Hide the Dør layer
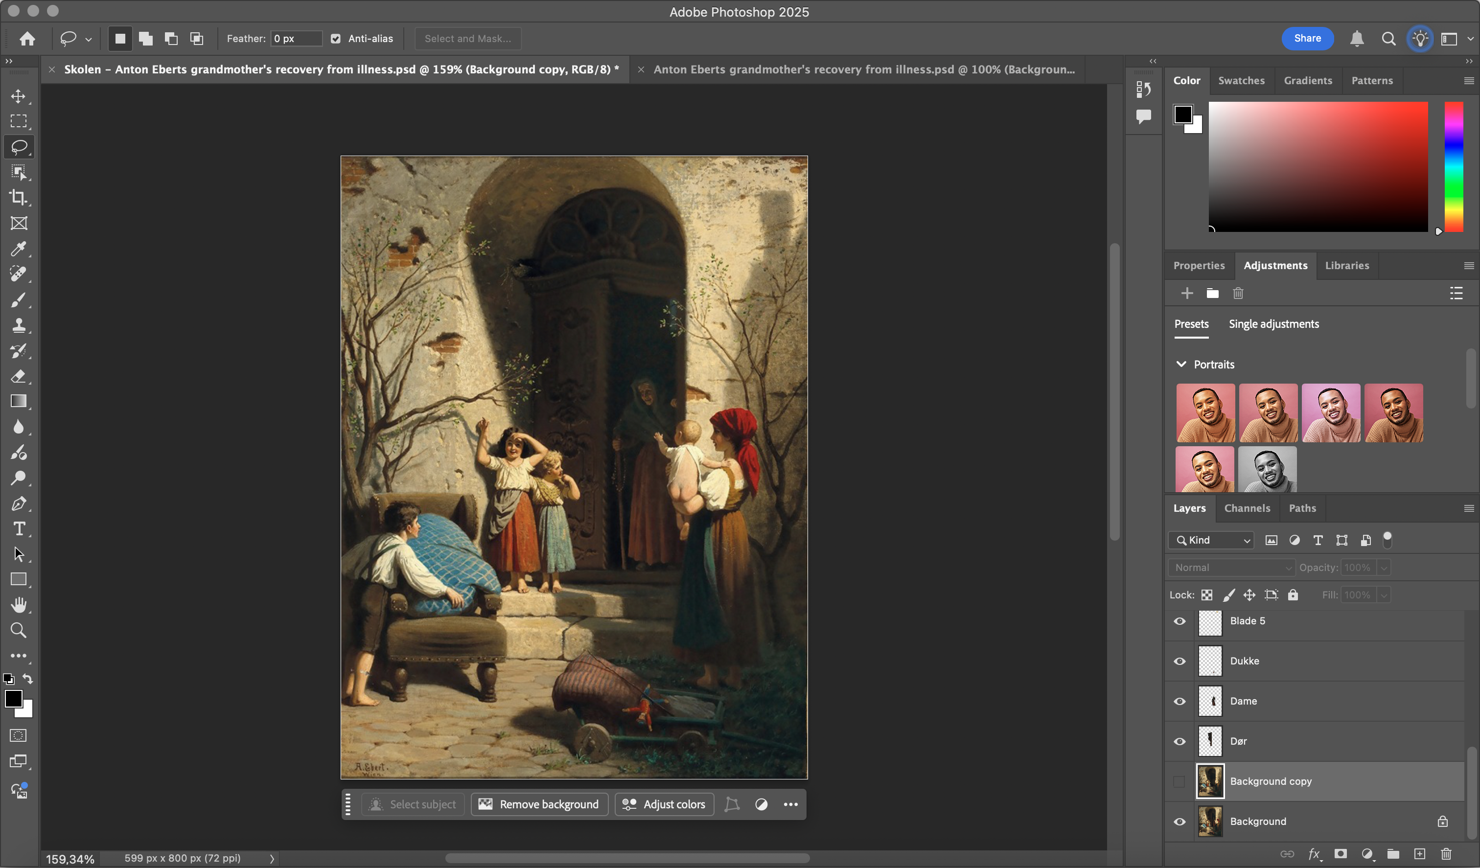 point(1179,741)
